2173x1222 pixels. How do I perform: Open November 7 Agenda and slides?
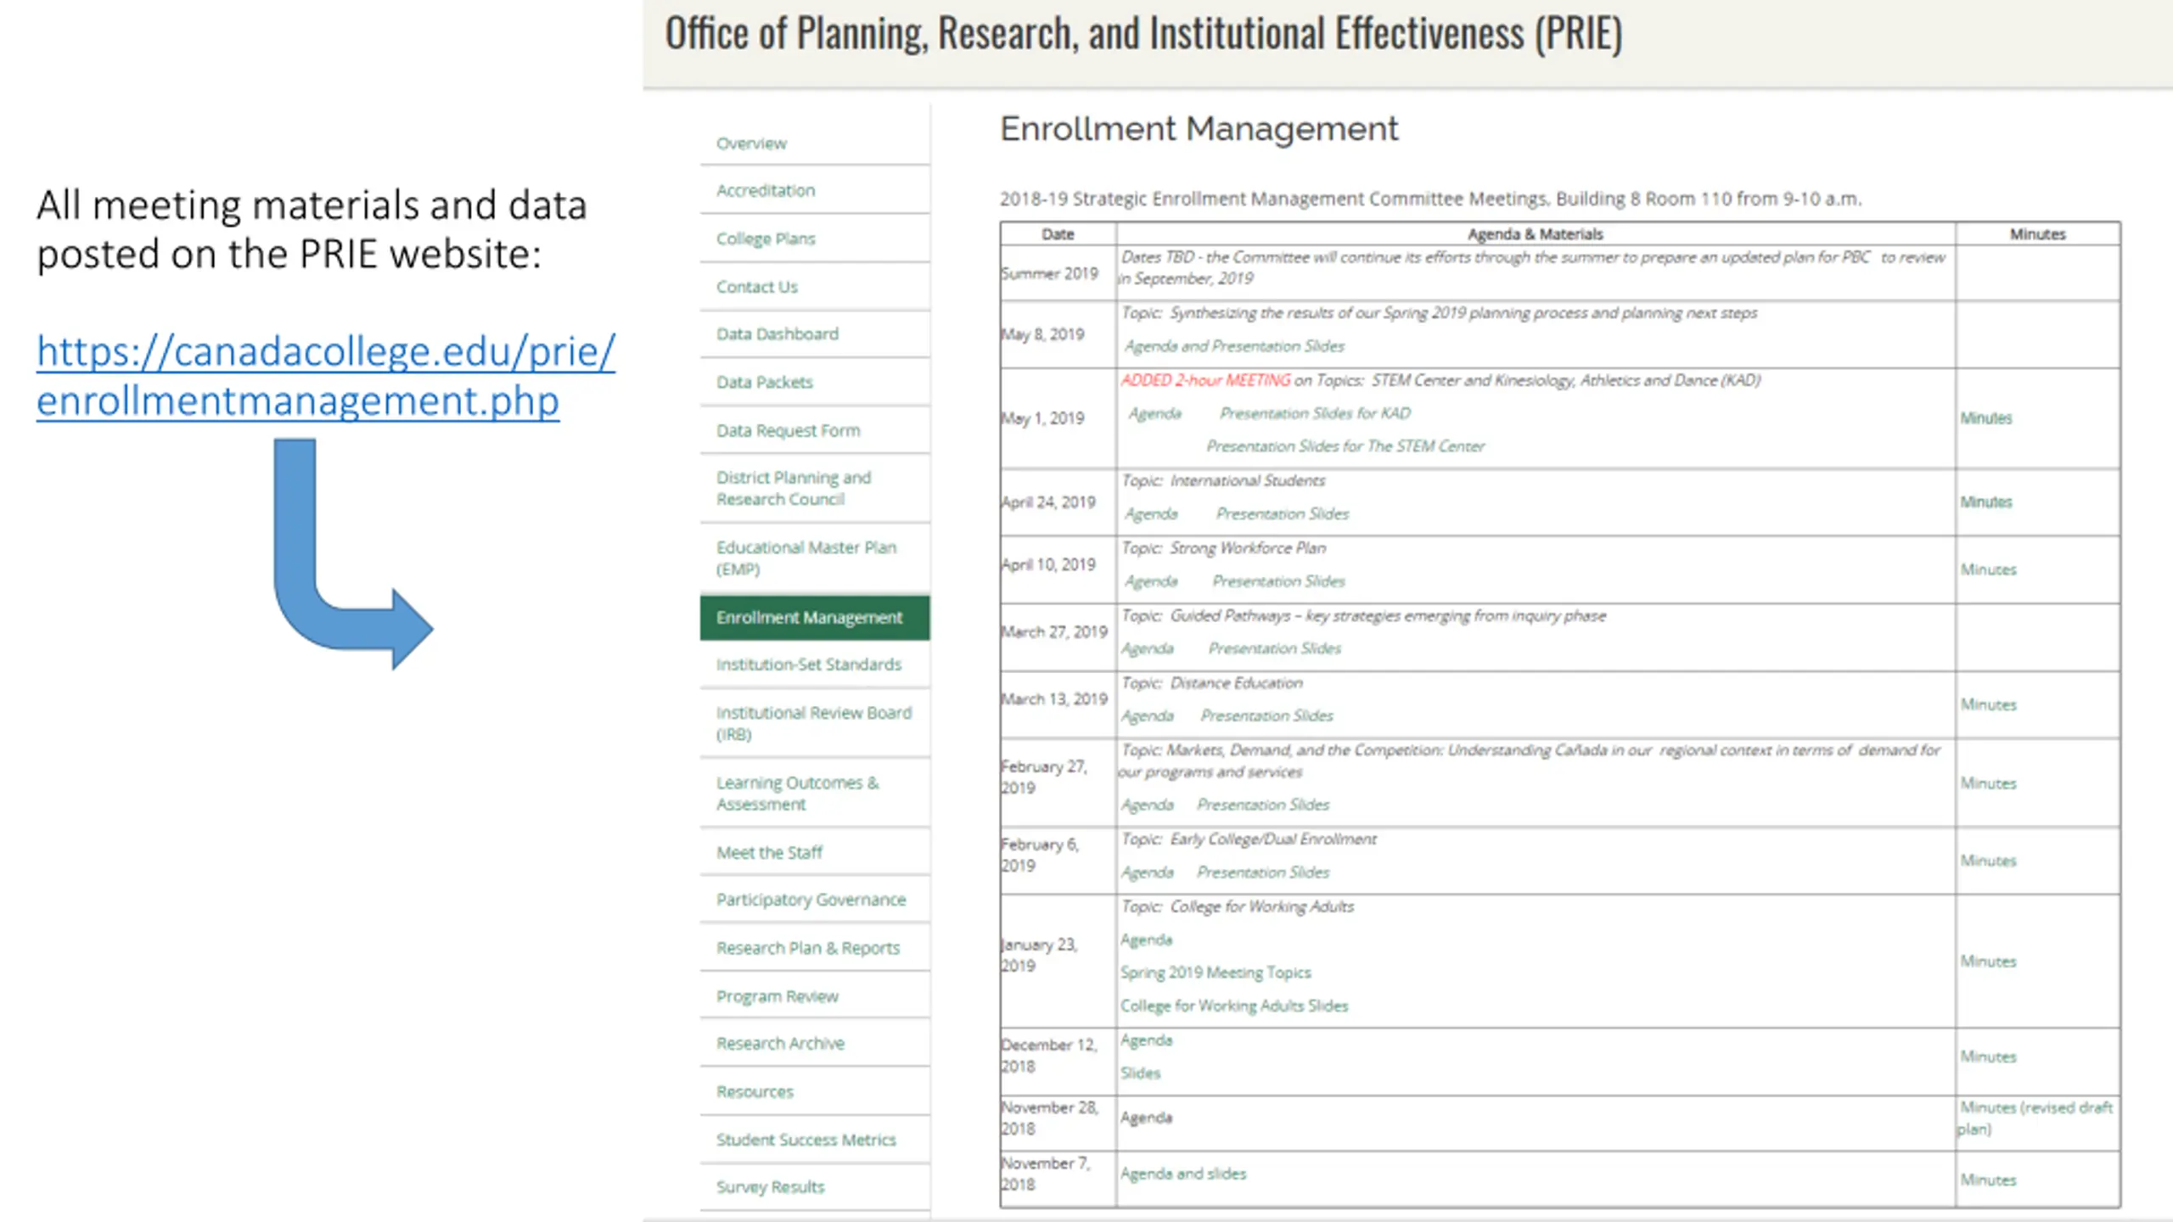click(1183, 1174)
